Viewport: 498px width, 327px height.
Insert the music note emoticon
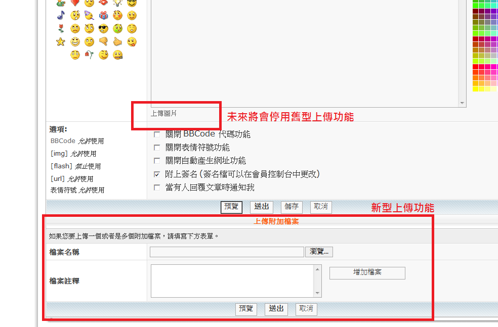61,15
